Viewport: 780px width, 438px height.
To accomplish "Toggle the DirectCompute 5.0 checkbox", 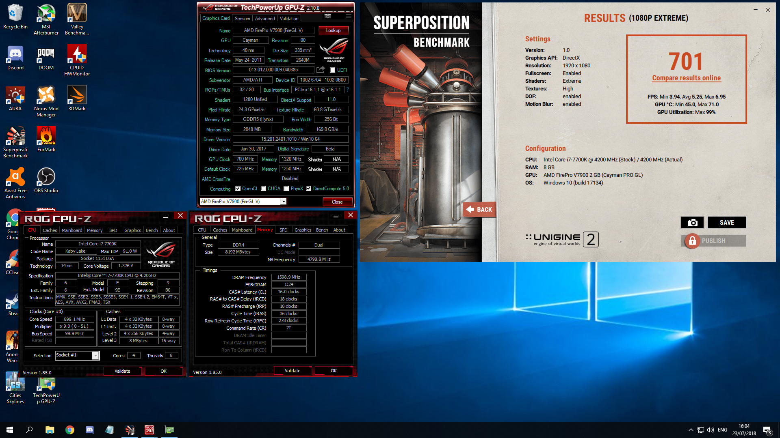I will pos(309,189).
